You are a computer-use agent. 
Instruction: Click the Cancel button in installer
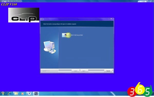click(108, 71)
